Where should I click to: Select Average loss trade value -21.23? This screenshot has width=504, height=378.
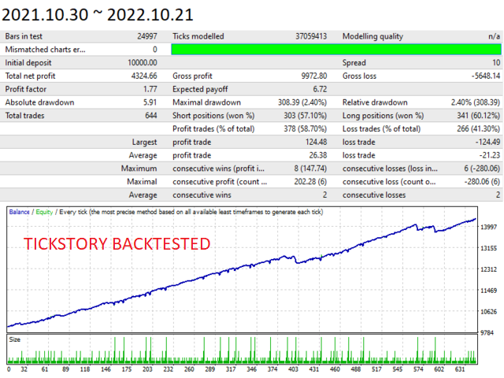pyautogui.click(x=490, y=155)
